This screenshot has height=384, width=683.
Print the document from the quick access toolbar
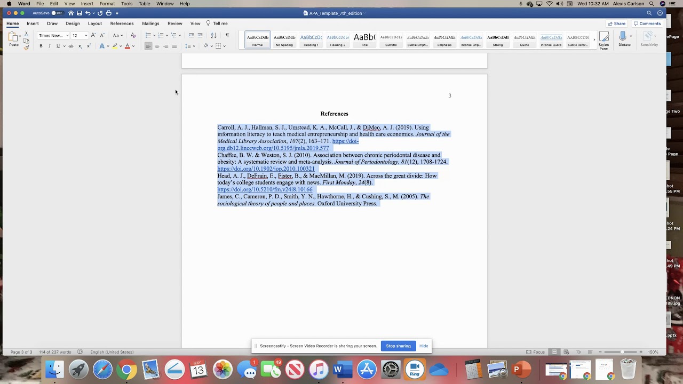[x=108, y=13]
